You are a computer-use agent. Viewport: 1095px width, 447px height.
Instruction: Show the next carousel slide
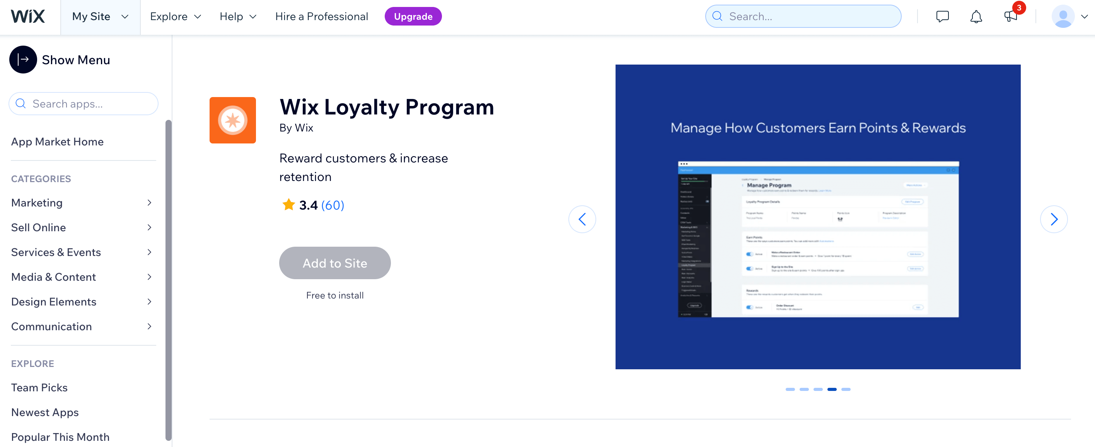1054,219
